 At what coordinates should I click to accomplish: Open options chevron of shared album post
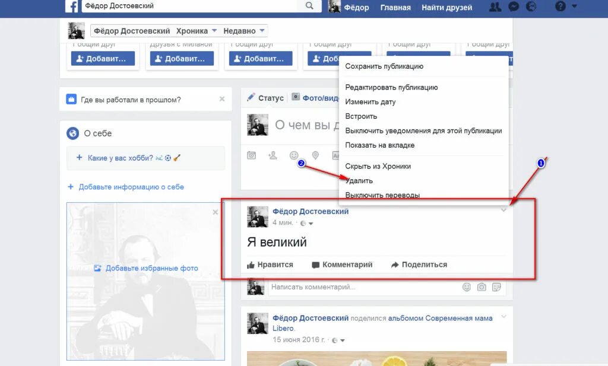coord(503,316)
